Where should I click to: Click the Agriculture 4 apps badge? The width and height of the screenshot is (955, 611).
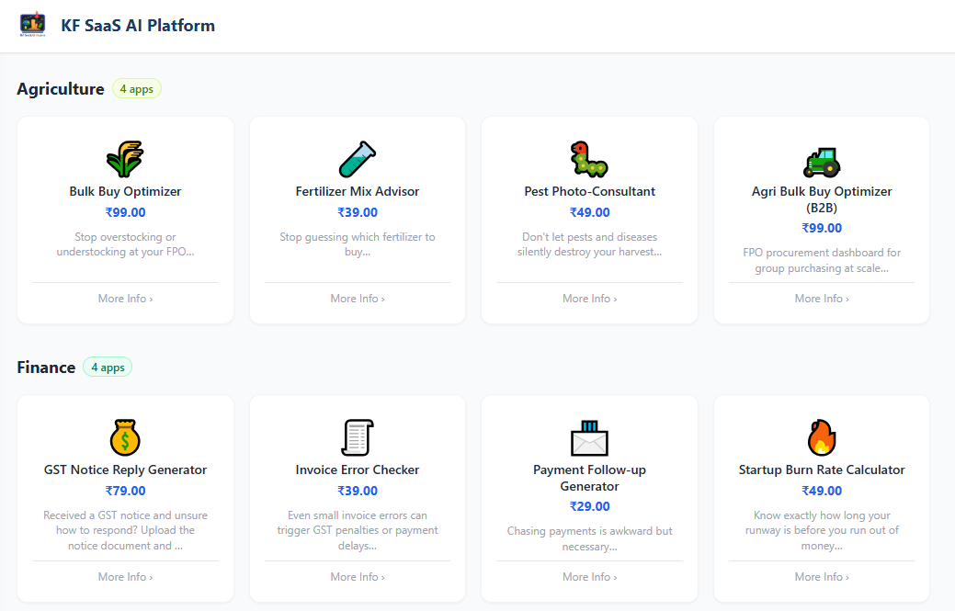point(136,88)
